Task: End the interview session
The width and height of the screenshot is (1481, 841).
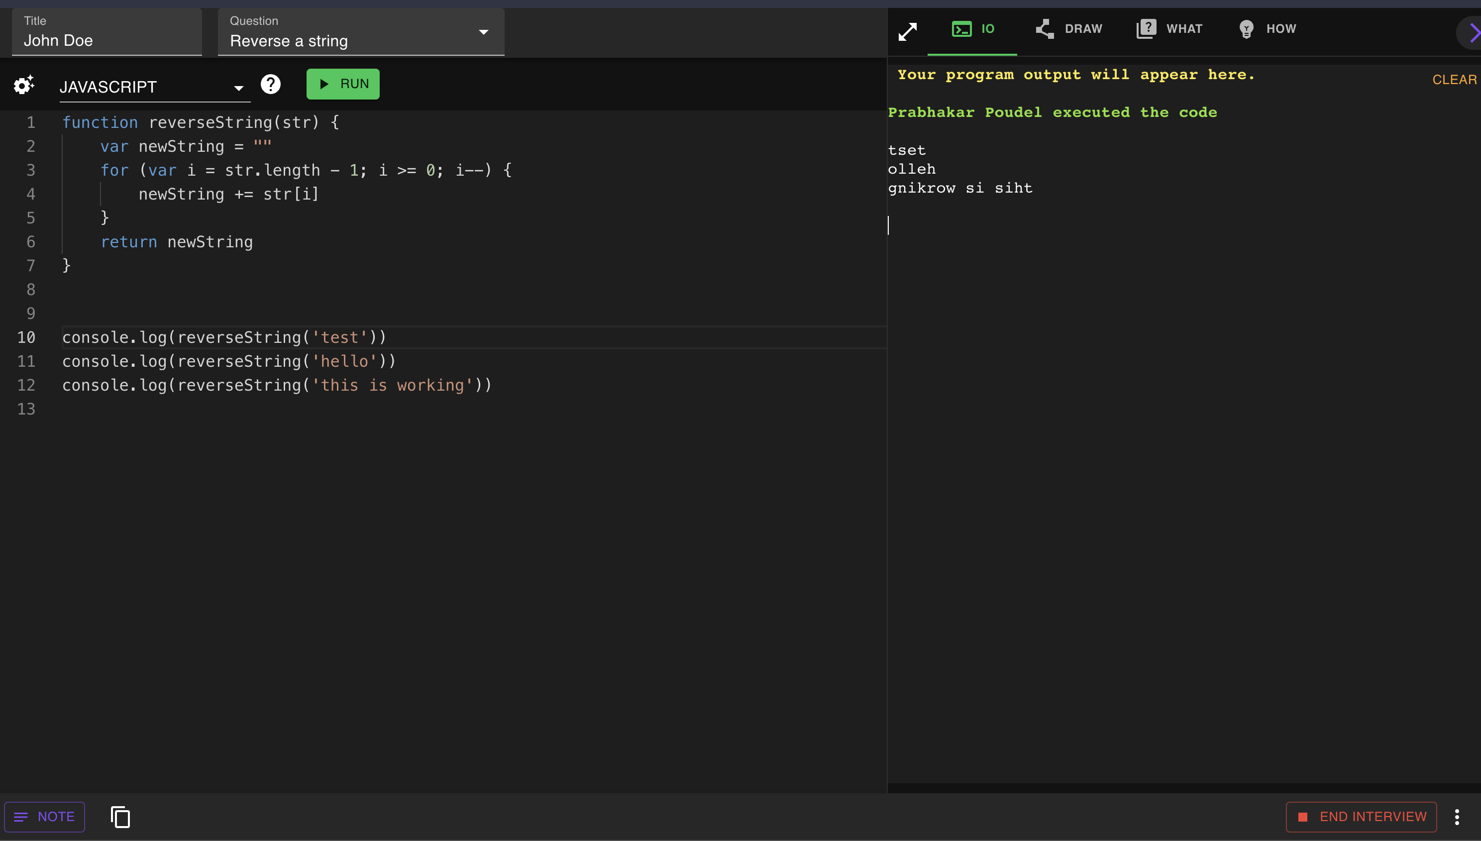Action: coord(1362,817)
